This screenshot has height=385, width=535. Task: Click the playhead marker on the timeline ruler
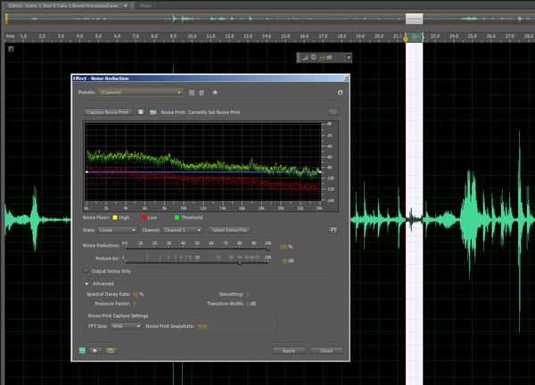point(406,38)
